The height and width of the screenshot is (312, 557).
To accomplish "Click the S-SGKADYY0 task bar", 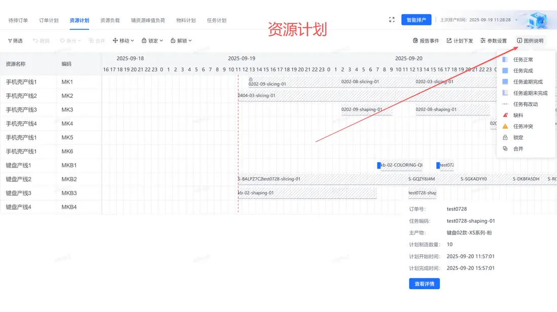I will pyautogui.click(x=486, y=179).
